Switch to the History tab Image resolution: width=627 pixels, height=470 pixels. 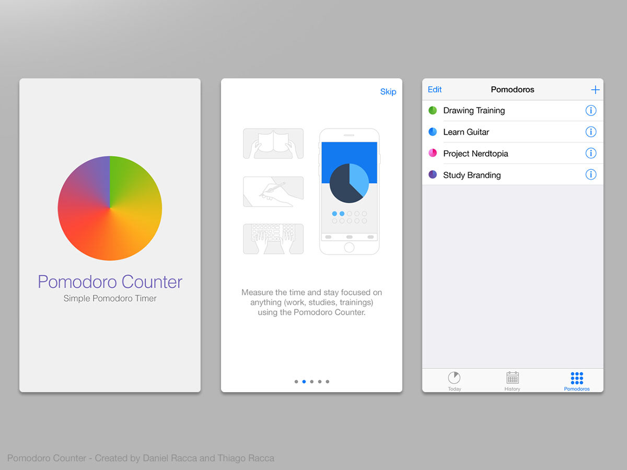click(513, 381)
